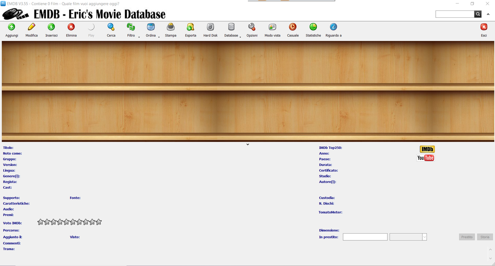
Task: Open the Riguardo a info icon
Action: tap(333, 27)
